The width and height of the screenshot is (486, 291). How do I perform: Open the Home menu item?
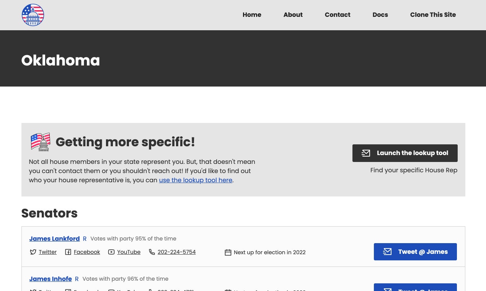point(252,15)
